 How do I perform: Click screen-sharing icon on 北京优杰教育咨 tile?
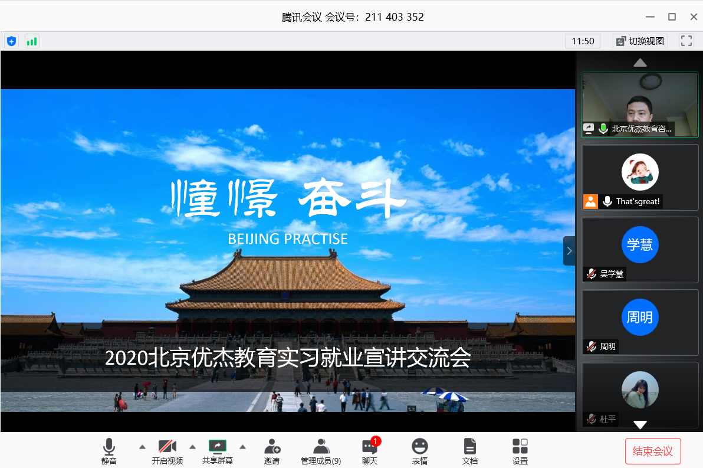point(588,129)
